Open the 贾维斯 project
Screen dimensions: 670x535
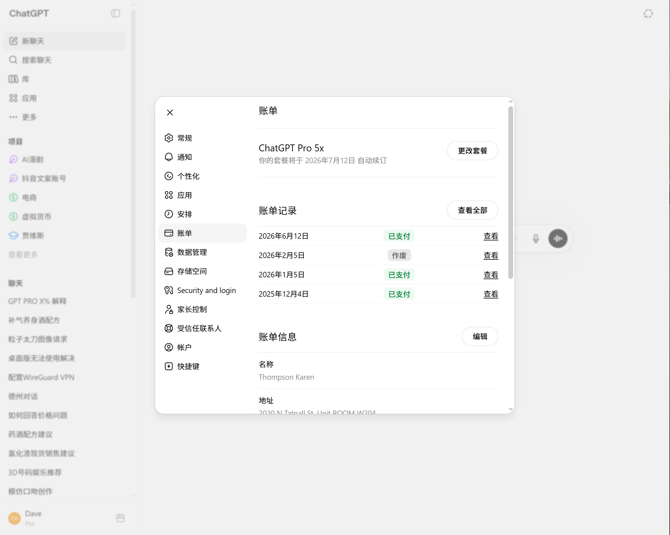(x=64, y=236)
